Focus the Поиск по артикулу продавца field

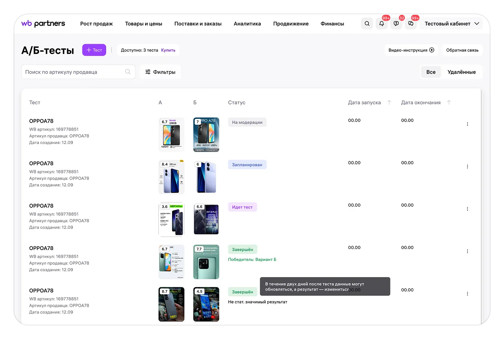tap(78, 72)
